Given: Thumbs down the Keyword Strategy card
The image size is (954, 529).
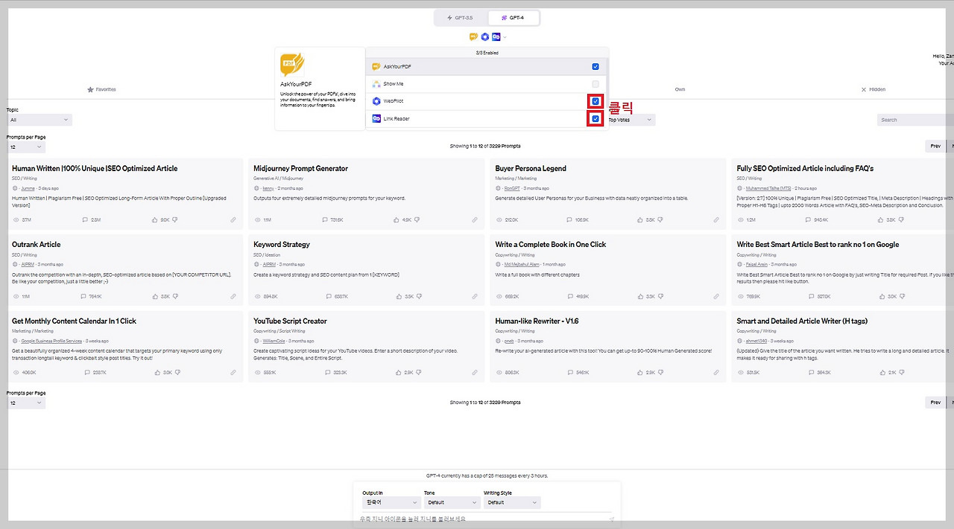Looking at the screenshot, I should 418,296.
